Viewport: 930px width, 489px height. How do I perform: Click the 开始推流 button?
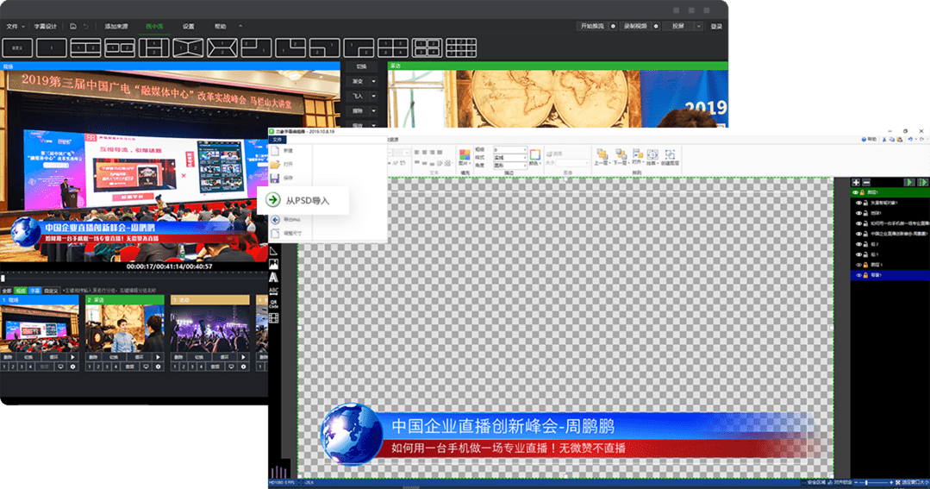(x=592, y=27)
